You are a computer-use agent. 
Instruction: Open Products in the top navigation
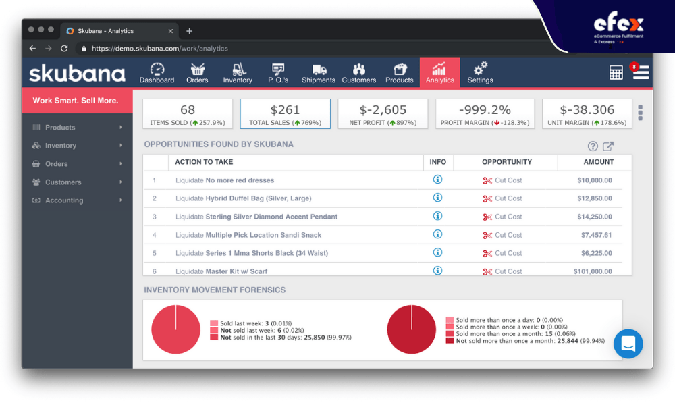pyautogui.click(x=400, y=73)
